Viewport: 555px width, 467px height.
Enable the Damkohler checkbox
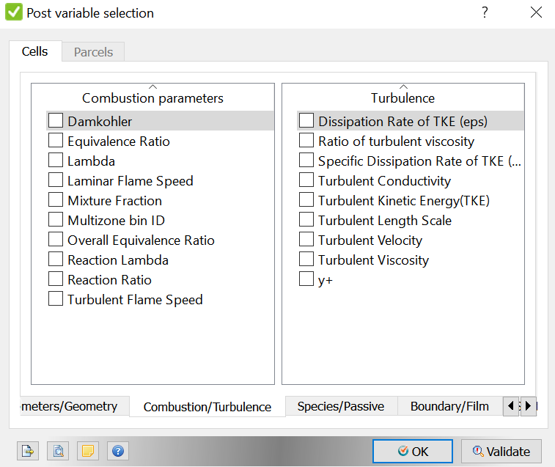56,120
